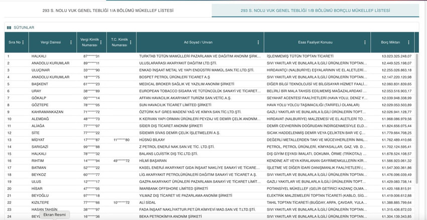Screen dimensions: 427x220
Task: Click tax office KIZILTEPE
Action: coord(41,202)
